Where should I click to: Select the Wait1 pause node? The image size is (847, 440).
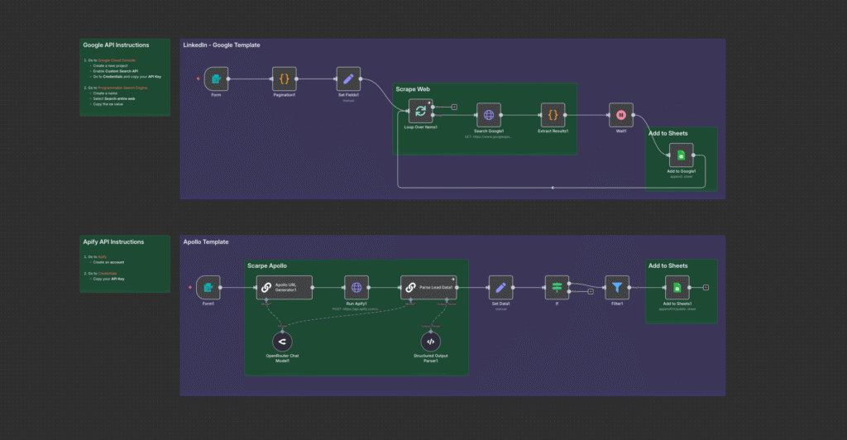point(620,115)
